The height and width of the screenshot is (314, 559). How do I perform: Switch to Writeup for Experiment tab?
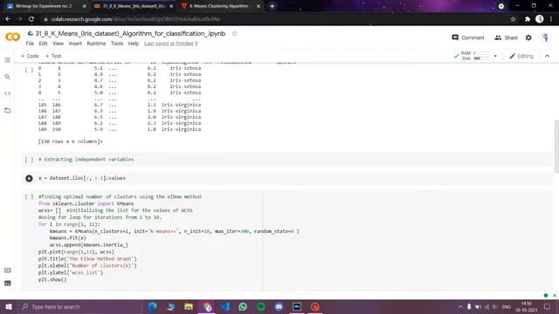point(44,6)
